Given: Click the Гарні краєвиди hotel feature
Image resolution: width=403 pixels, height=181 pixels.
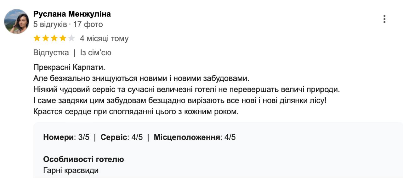Looking at the screenshot, I should tap(71, 171).
